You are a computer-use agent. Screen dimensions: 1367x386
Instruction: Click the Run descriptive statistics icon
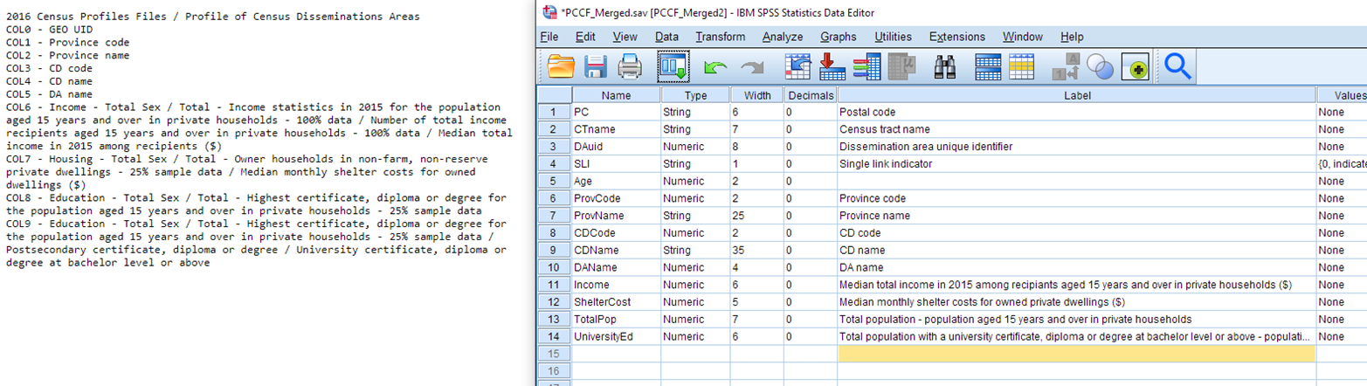[901, 66]
